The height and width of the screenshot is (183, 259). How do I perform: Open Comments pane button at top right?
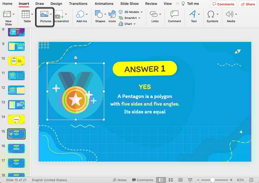(x=223, y=4)
